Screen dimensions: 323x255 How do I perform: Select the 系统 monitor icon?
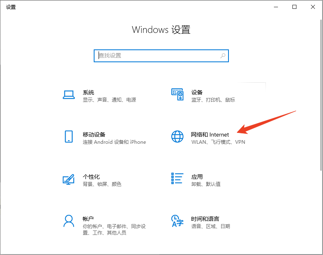(69, 95)
